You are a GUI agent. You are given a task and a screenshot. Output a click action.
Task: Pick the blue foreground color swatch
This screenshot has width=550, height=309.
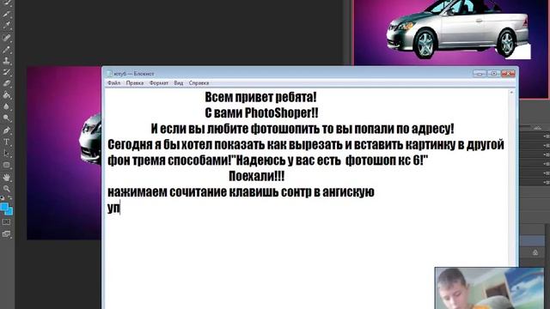4,207
